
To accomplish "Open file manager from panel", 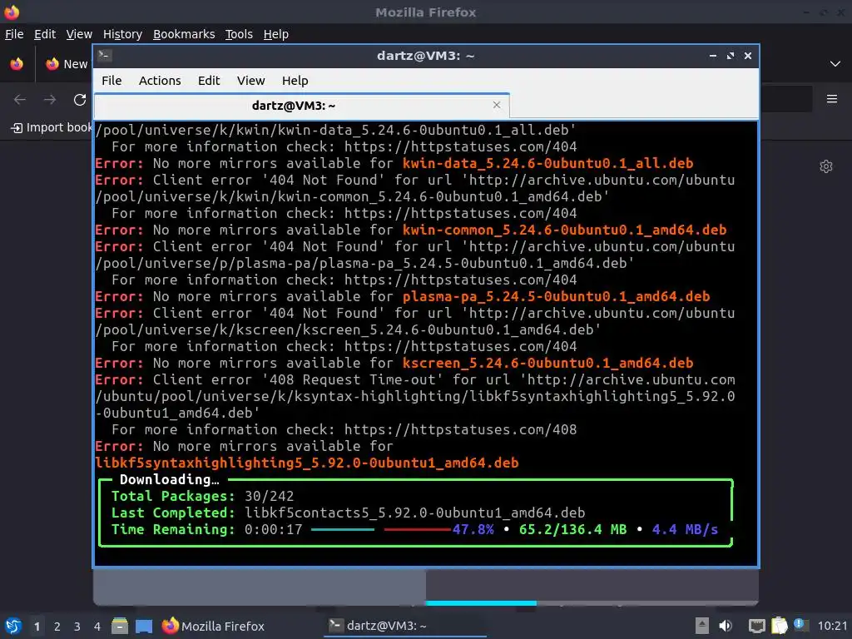I will tap(120, 626).
